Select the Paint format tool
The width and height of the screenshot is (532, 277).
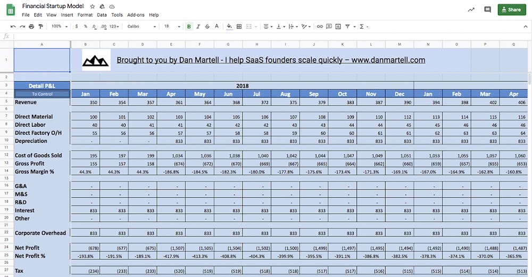point(41,27)
